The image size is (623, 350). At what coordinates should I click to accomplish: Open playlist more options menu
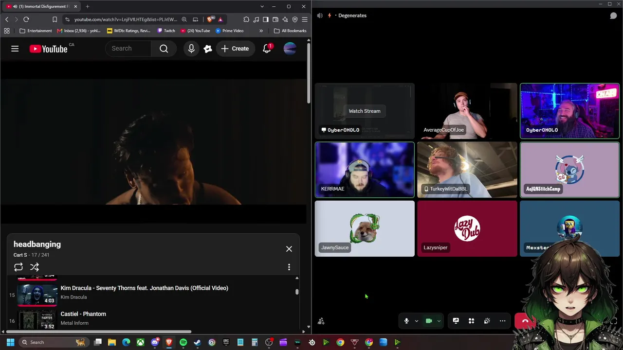coord(289,267)
